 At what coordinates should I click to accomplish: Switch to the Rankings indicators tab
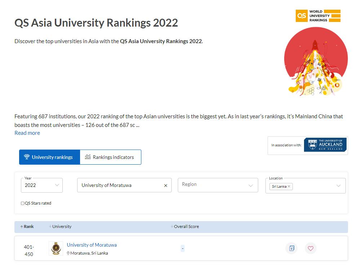tap(110, 157)
